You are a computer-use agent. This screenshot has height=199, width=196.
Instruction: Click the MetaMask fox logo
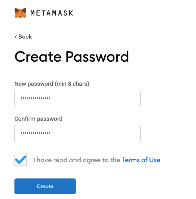(20, 13)
